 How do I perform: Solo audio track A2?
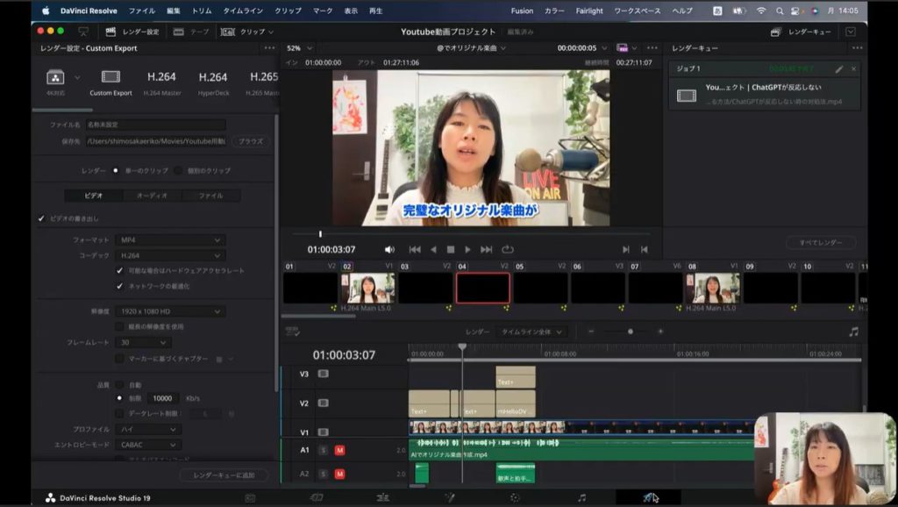pyautogui.click(x=323, y=474)
